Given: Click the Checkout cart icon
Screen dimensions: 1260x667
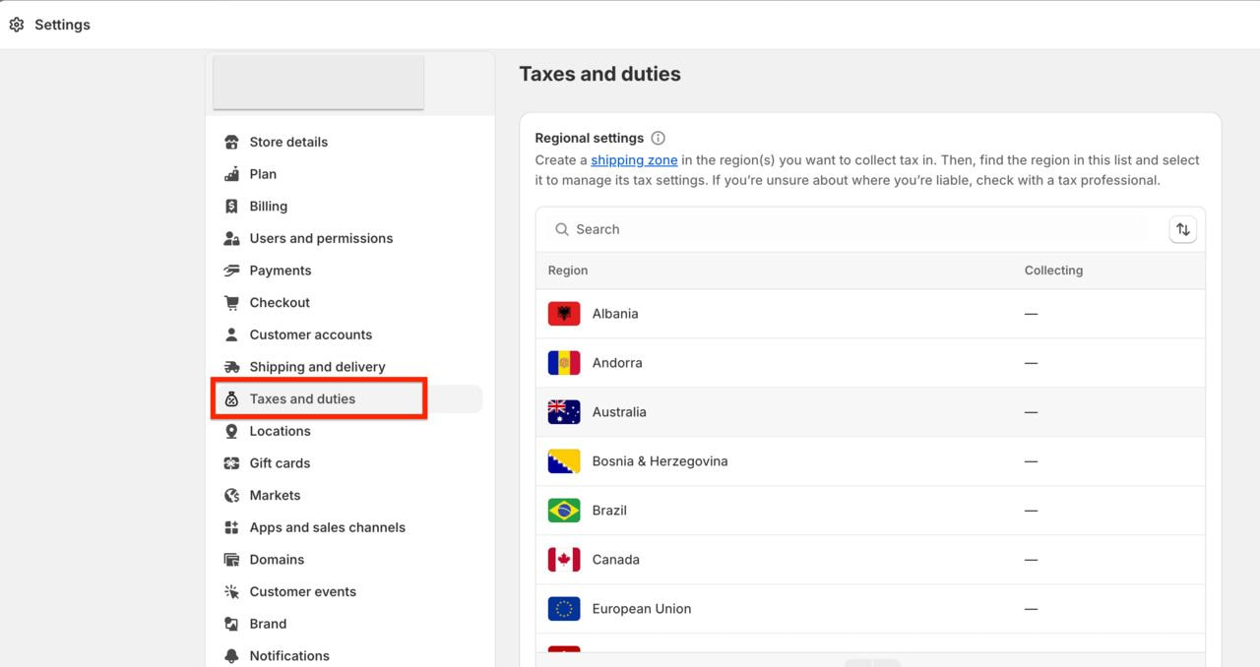Looking at the screenshot, I should 231,303.
